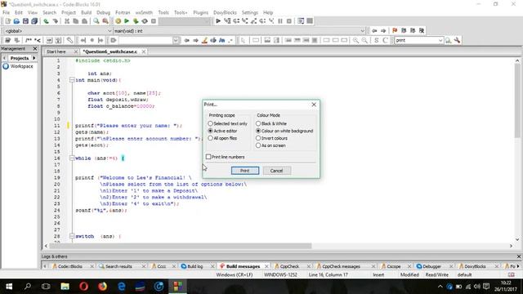Viewport: 523px width, 294px height.
Task: Open the Settings menu
Action: 250,12
